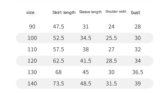
Task: Click the size 140 row label
Action: coord(32,84)
